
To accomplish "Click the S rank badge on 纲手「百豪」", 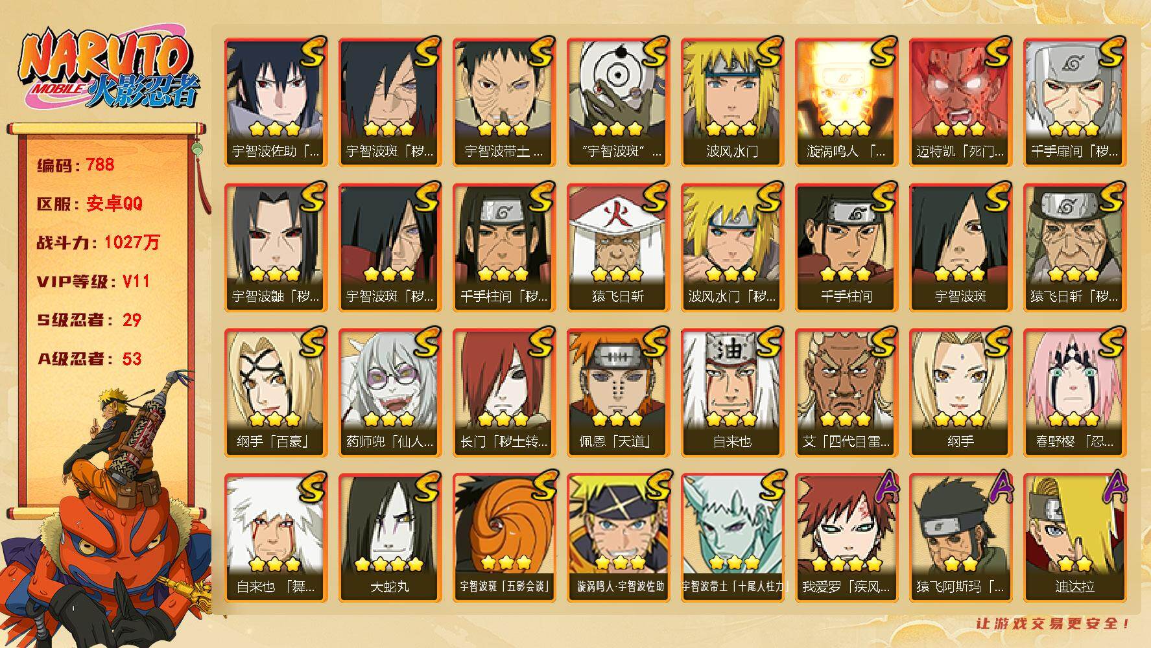I will (x=313, y=341).
